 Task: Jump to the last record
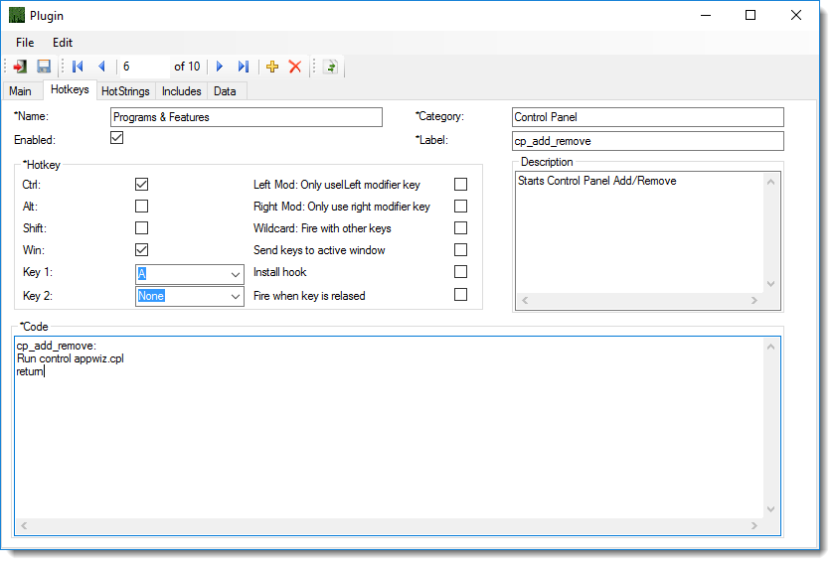tap(244, 67)
